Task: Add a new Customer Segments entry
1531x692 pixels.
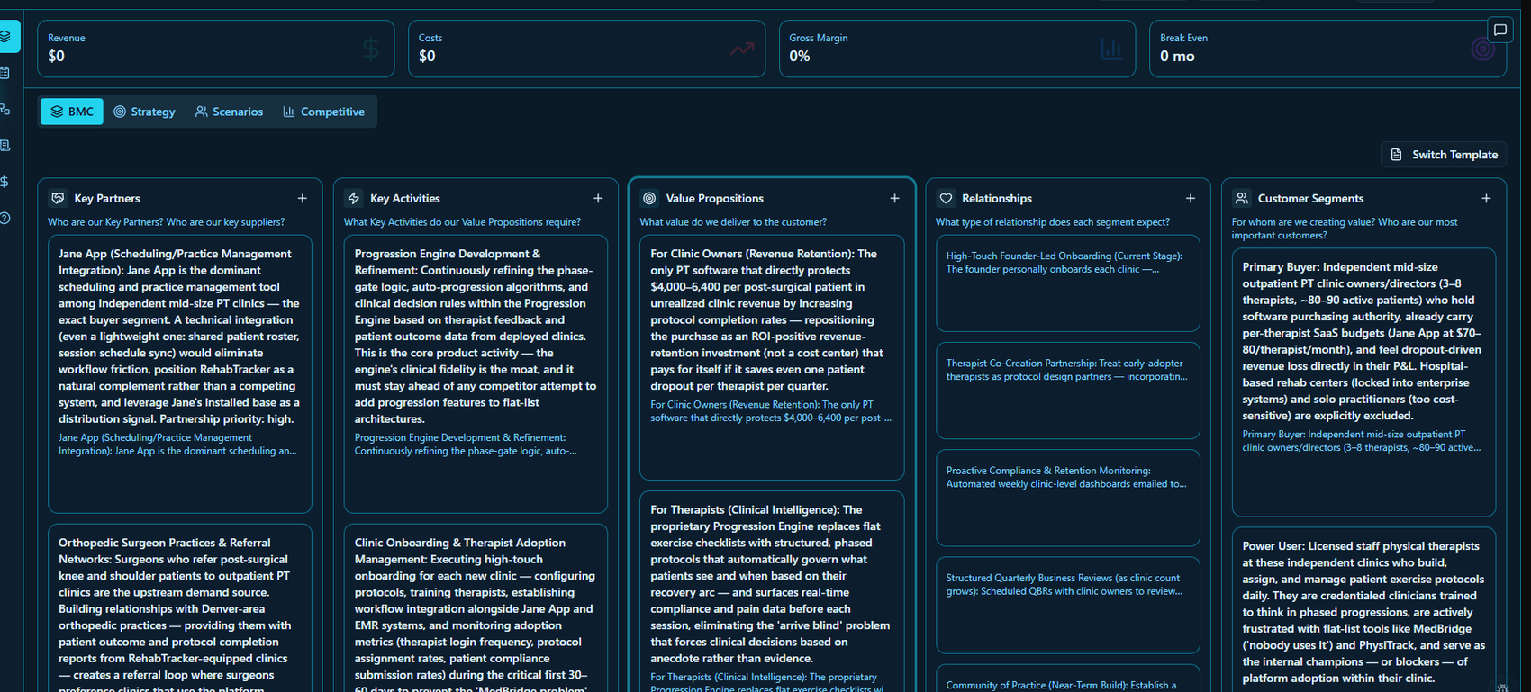Action: (1486, 198)
